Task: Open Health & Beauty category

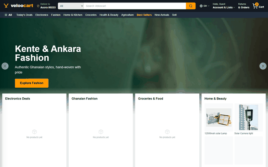Action: [109, 15]
